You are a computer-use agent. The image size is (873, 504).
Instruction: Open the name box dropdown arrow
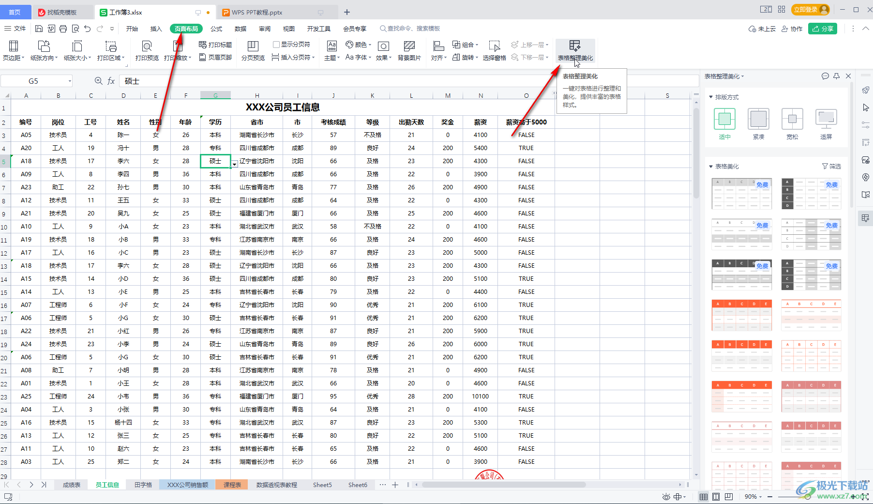70,81
